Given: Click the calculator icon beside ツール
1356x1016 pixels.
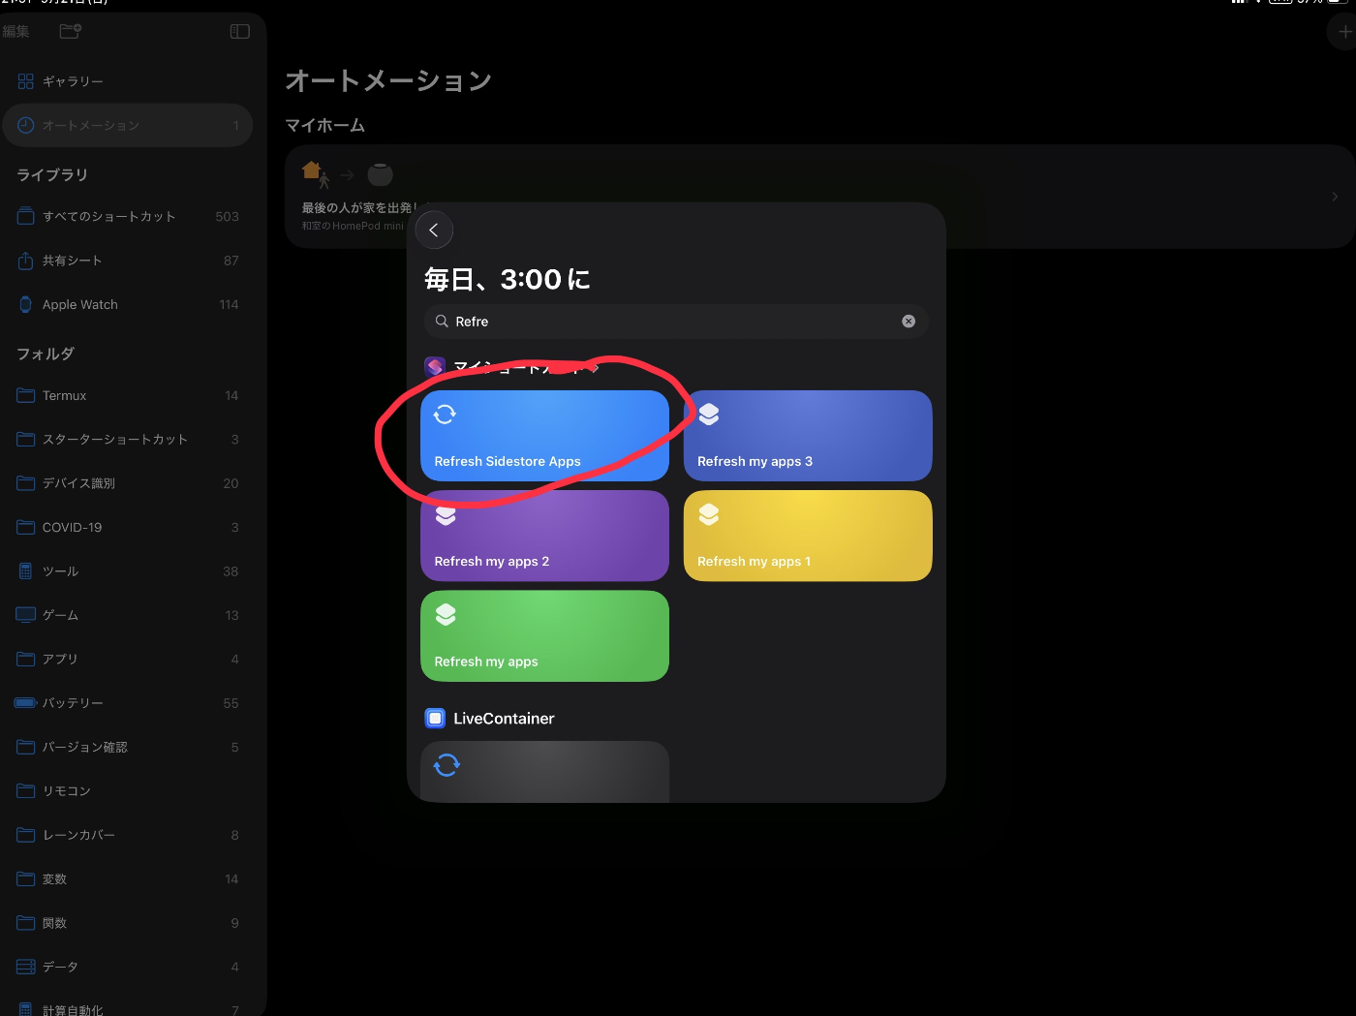Looking at the screenshot, I should pos(26,571).
